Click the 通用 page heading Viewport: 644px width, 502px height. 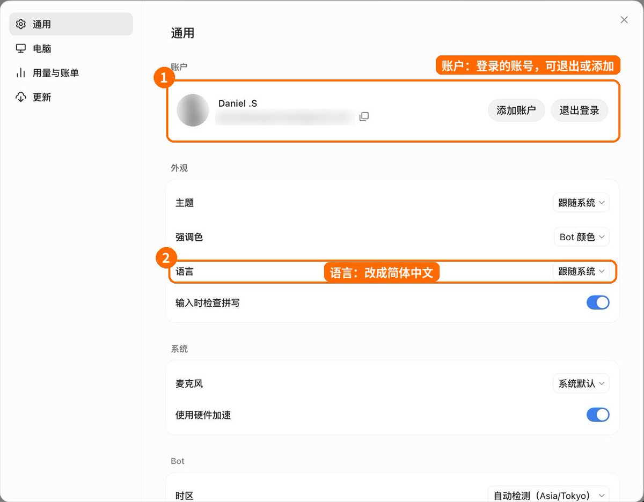click(182, 33)
